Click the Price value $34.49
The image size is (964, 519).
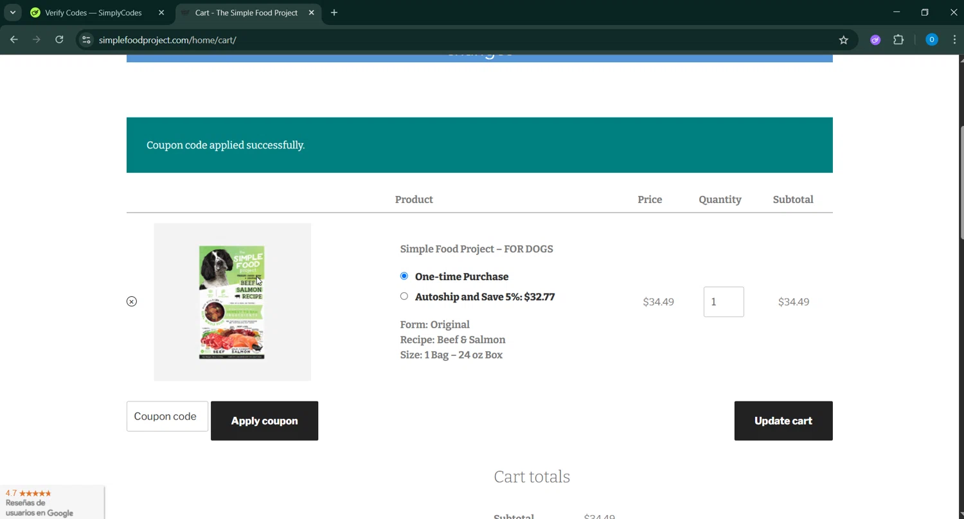[658, 302]
